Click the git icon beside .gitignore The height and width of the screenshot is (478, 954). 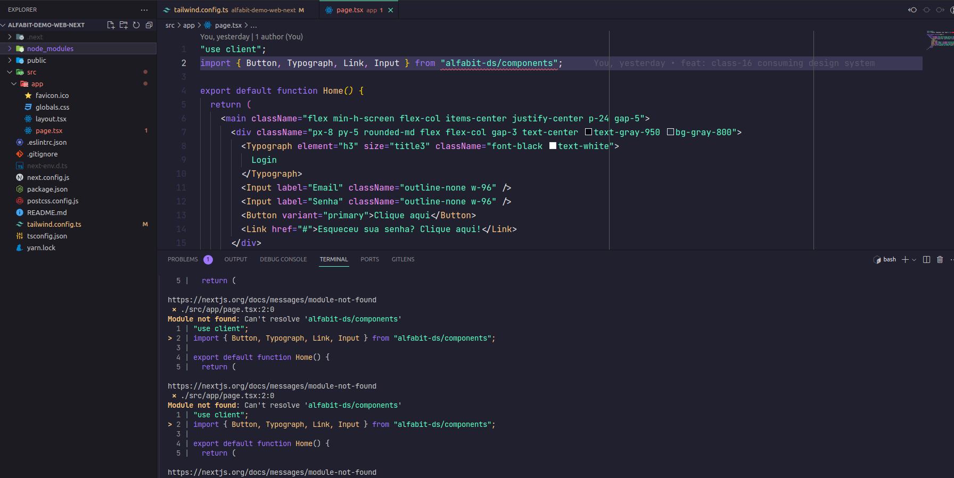click(x=20, y=154)
